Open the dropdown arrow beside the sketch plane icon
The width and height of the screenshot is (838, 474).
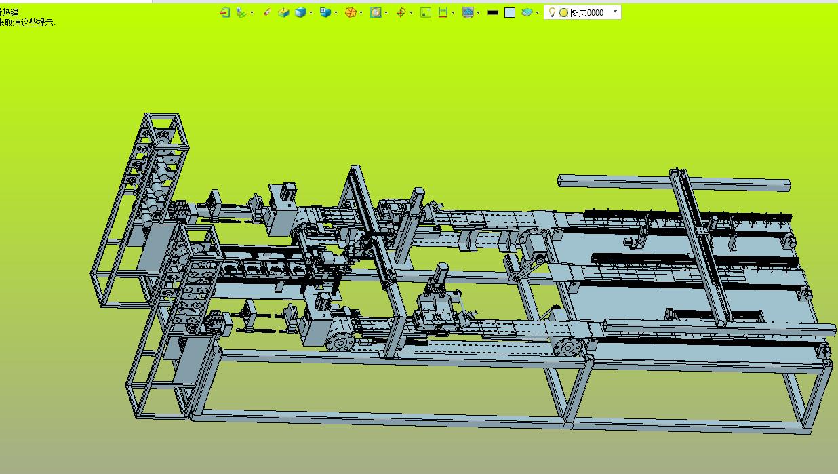[252, 12]
